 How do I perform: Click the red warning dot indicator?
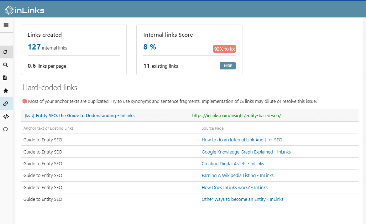[x=25, y=101]
